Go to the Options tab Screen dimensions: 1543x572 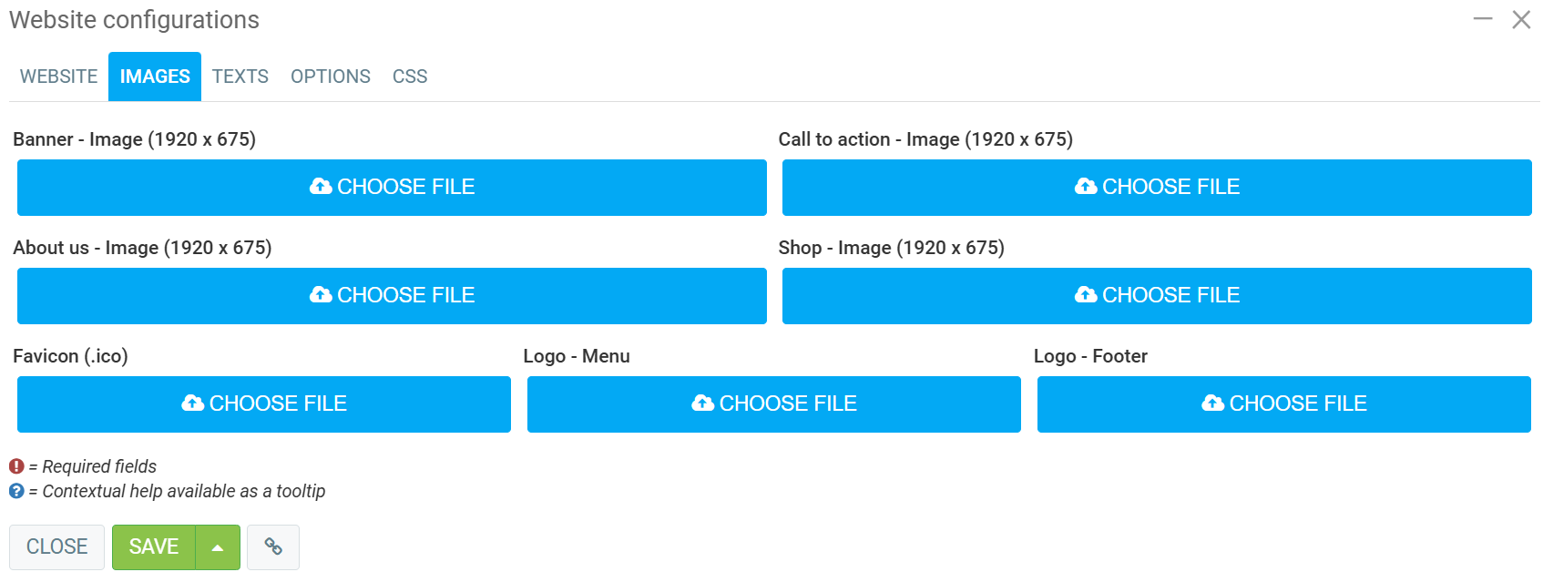click(331, 77)
